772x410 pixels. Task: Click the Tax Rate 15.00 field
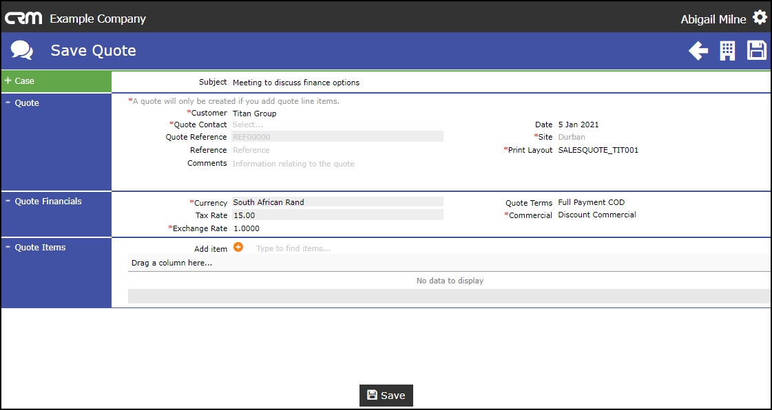(x=337, y=215)
